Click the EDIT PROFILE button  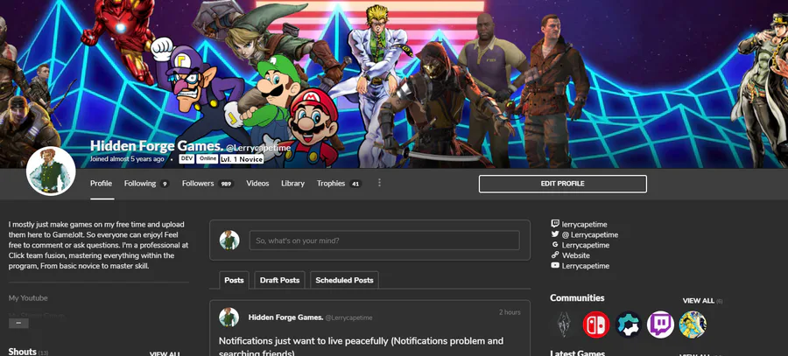(562, 184)
